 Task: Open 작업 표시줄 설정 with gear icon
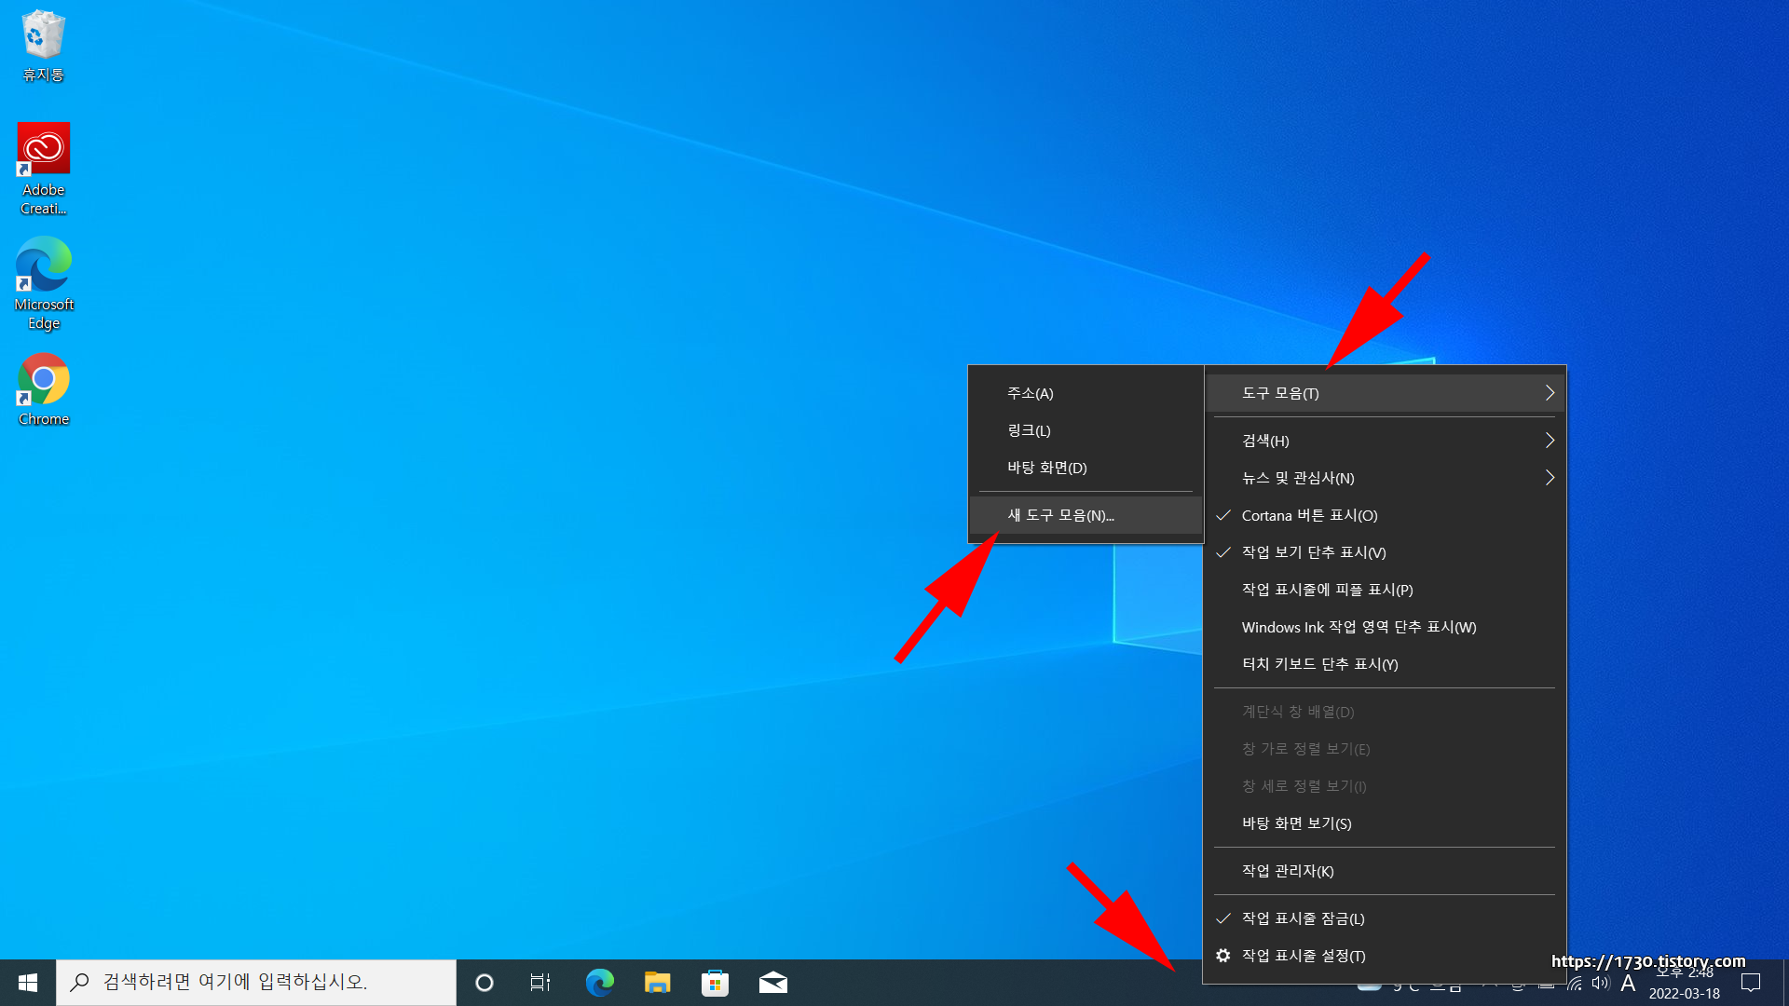click(1303, 956)
